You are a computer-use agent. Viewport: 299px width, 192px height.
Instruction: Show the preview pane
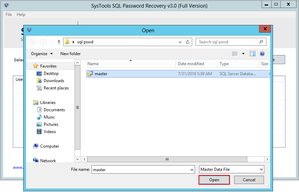(253, 54)
